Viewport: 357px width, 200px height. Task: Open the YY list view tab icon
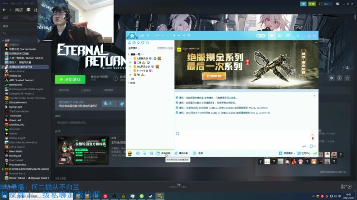coord(280,36)
